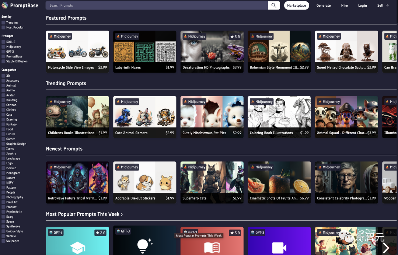Image resolution: width=398 pixels, height=255 pixels.
Task: Click the 2.0 star rating on graduation cap card
Action: pyautogui.click(x=101, y=233)
